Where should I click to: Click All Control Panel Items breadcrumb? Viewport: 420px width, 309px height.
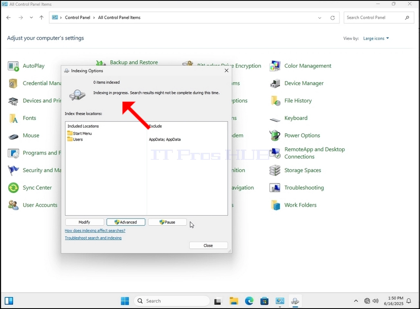[119, 18]
